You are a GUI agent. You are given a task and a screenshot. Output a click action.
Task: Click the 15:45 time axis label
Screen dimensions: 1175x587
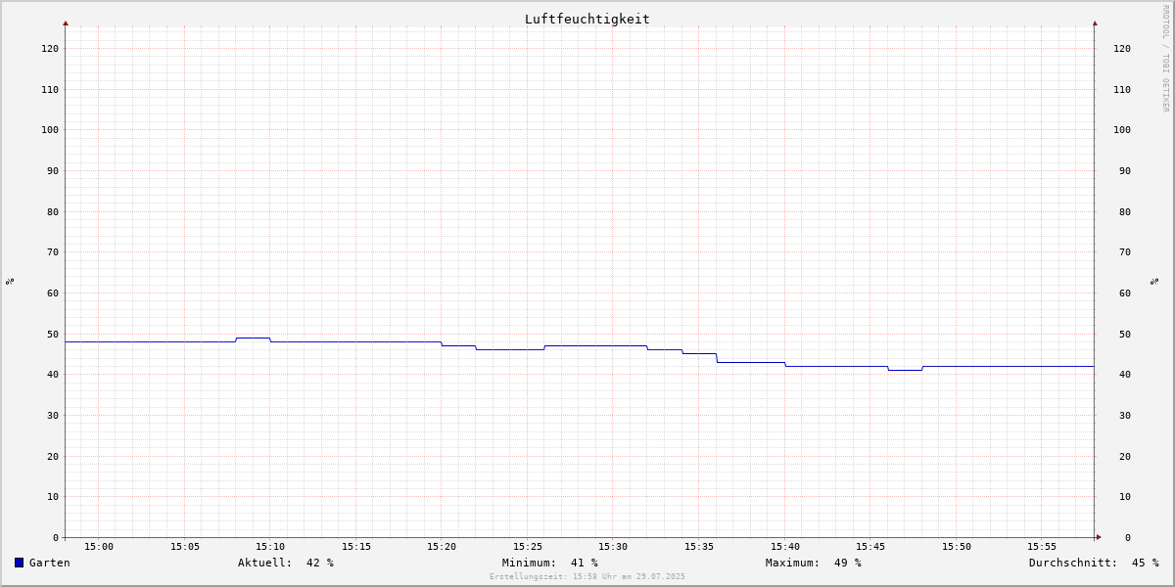point(870,546)
